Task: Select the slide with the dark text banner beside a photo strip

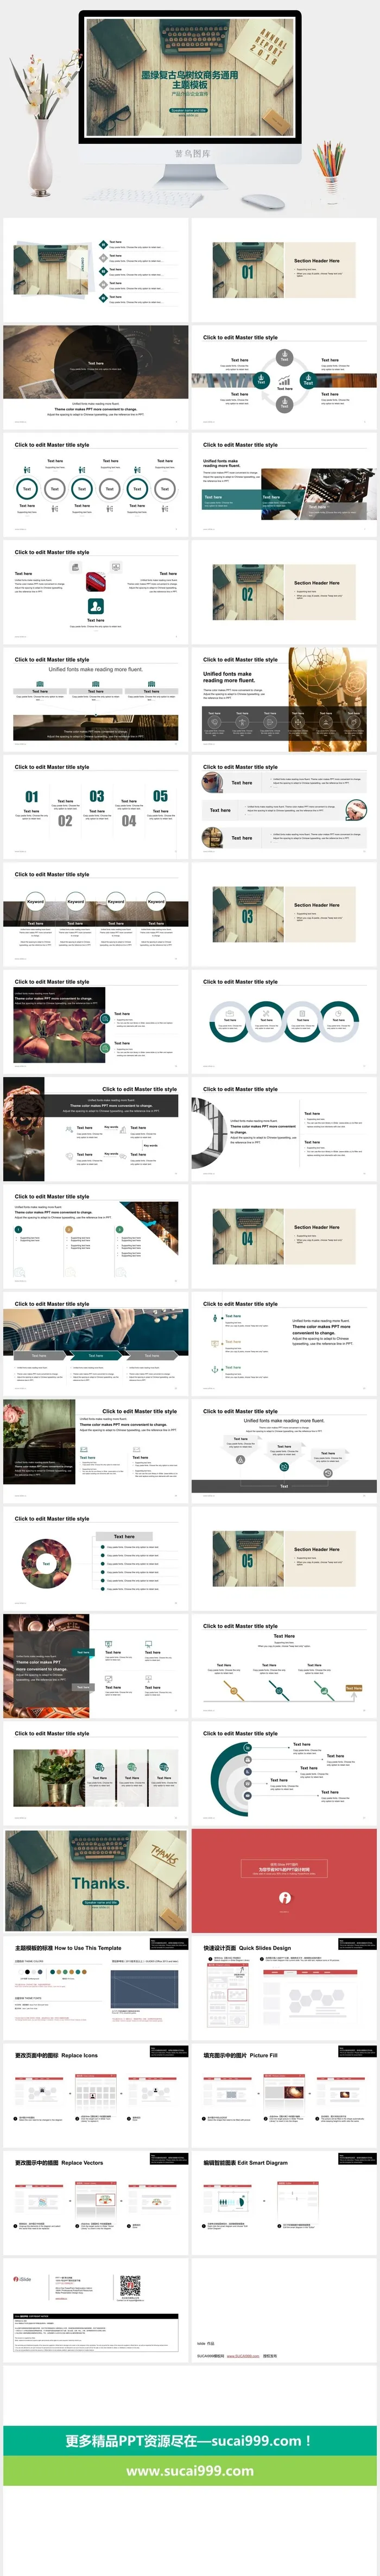Action: [x=95, y=1129]
